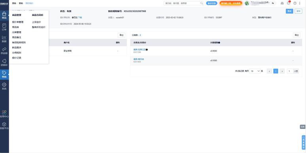Image resolution: width=306 pixels, height=153 pixels.
Task: Click the rule number XSSJ20230202087988
Action: pyautogui.click(x=135, y=11)
